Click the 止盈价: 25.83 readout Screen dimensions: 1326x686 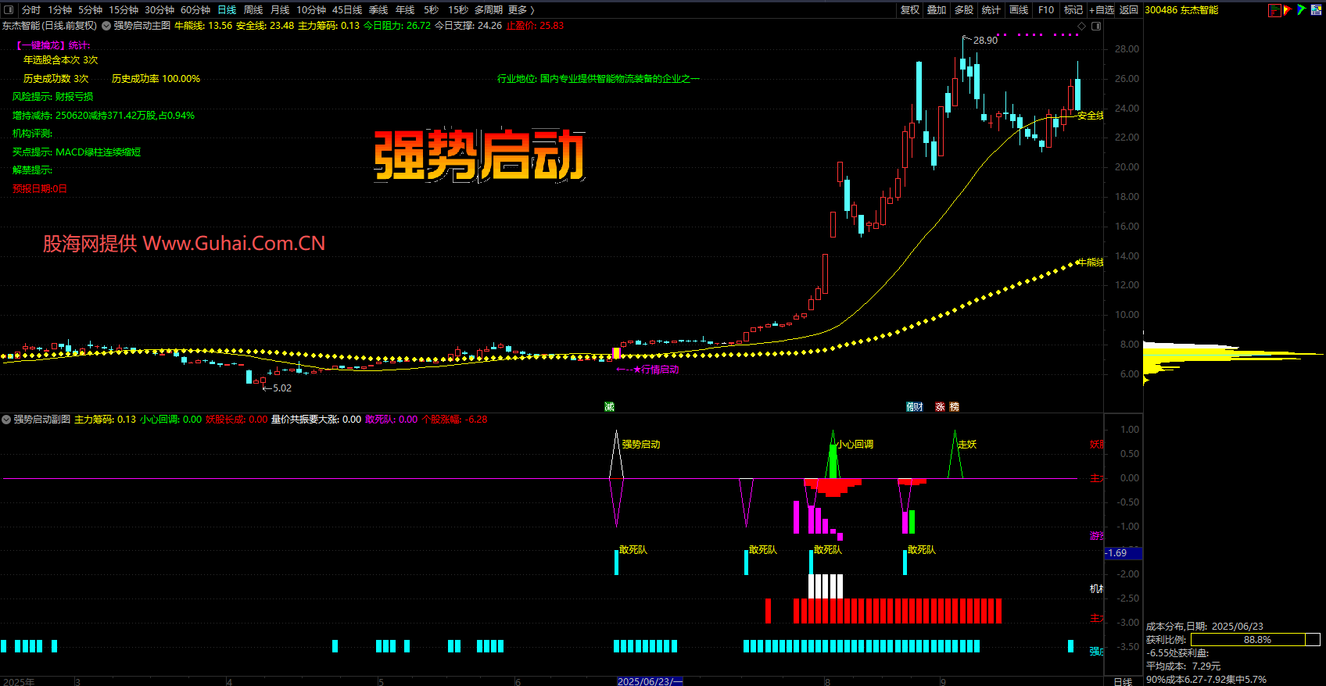(535, 26)
